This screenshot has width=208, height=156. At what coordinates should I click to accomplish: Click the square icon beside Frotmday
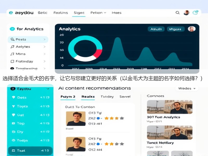pos(12,61)
